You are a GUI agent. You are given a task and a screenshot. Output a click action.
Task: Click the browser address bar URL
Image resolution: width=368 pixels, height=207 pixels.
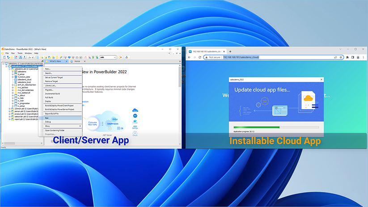(x=241, y=57)
